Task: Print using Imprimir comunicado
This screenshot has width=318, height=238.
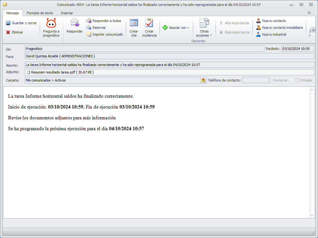Action: [105, 34]
